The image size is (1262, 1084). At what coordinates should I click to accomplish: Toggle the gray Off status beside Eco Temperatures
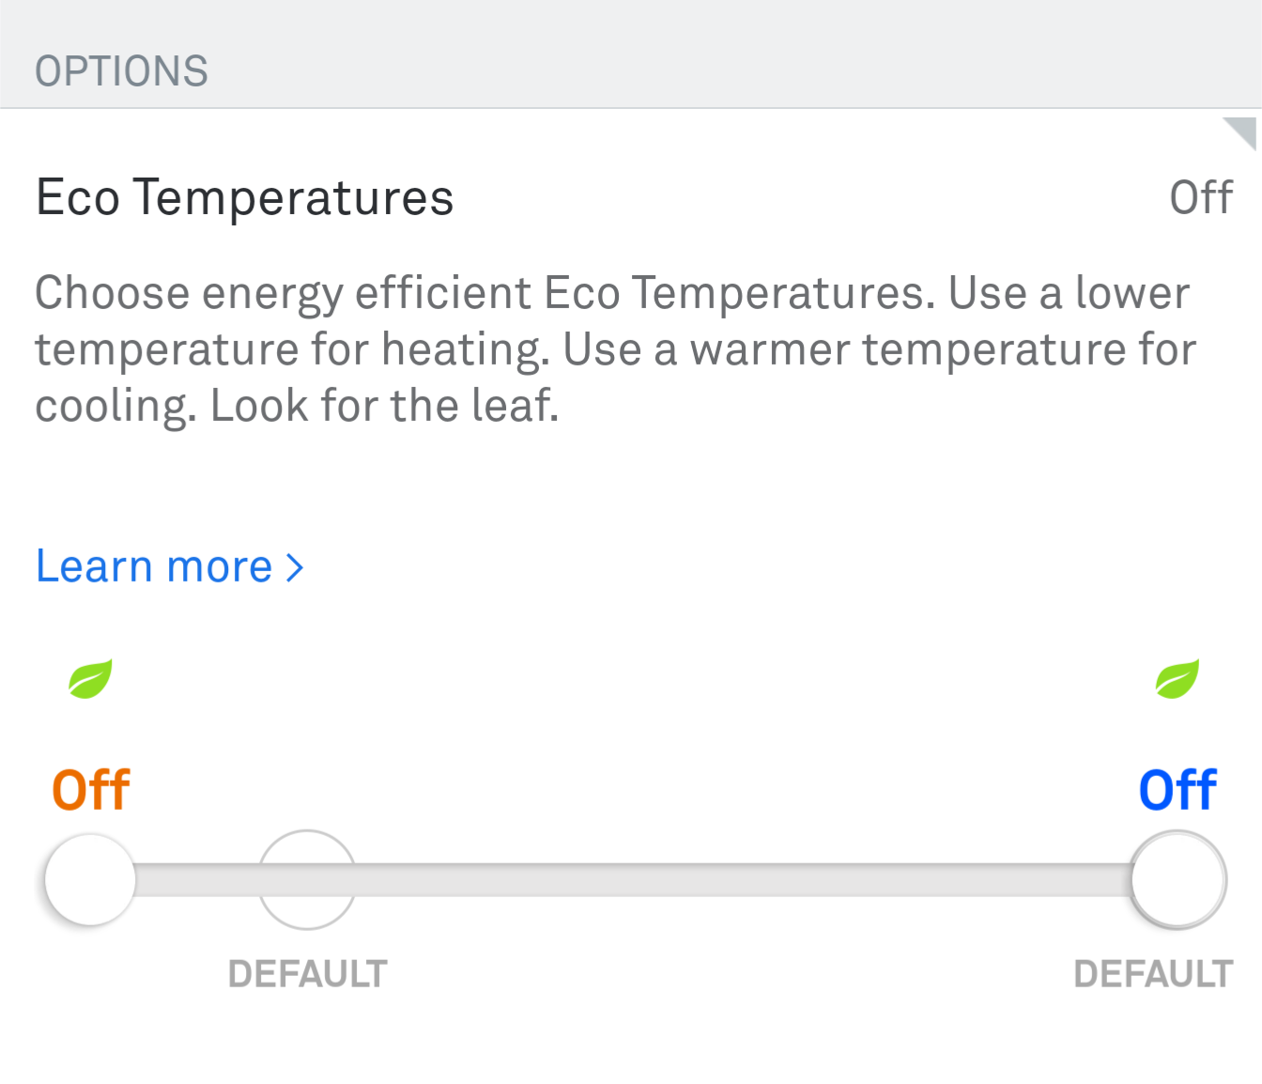point(1200,198)
